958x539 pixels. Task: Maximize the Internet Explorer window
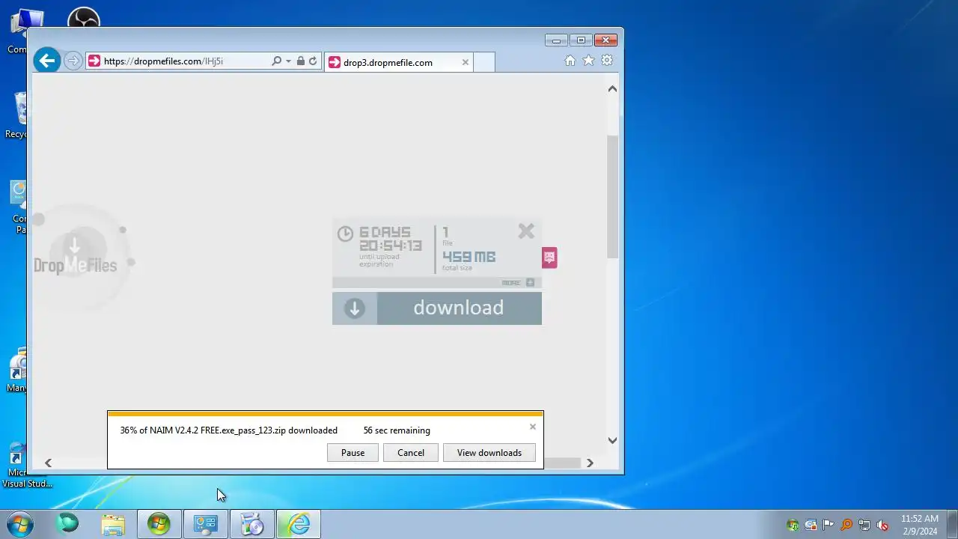(x=580, y=40)
